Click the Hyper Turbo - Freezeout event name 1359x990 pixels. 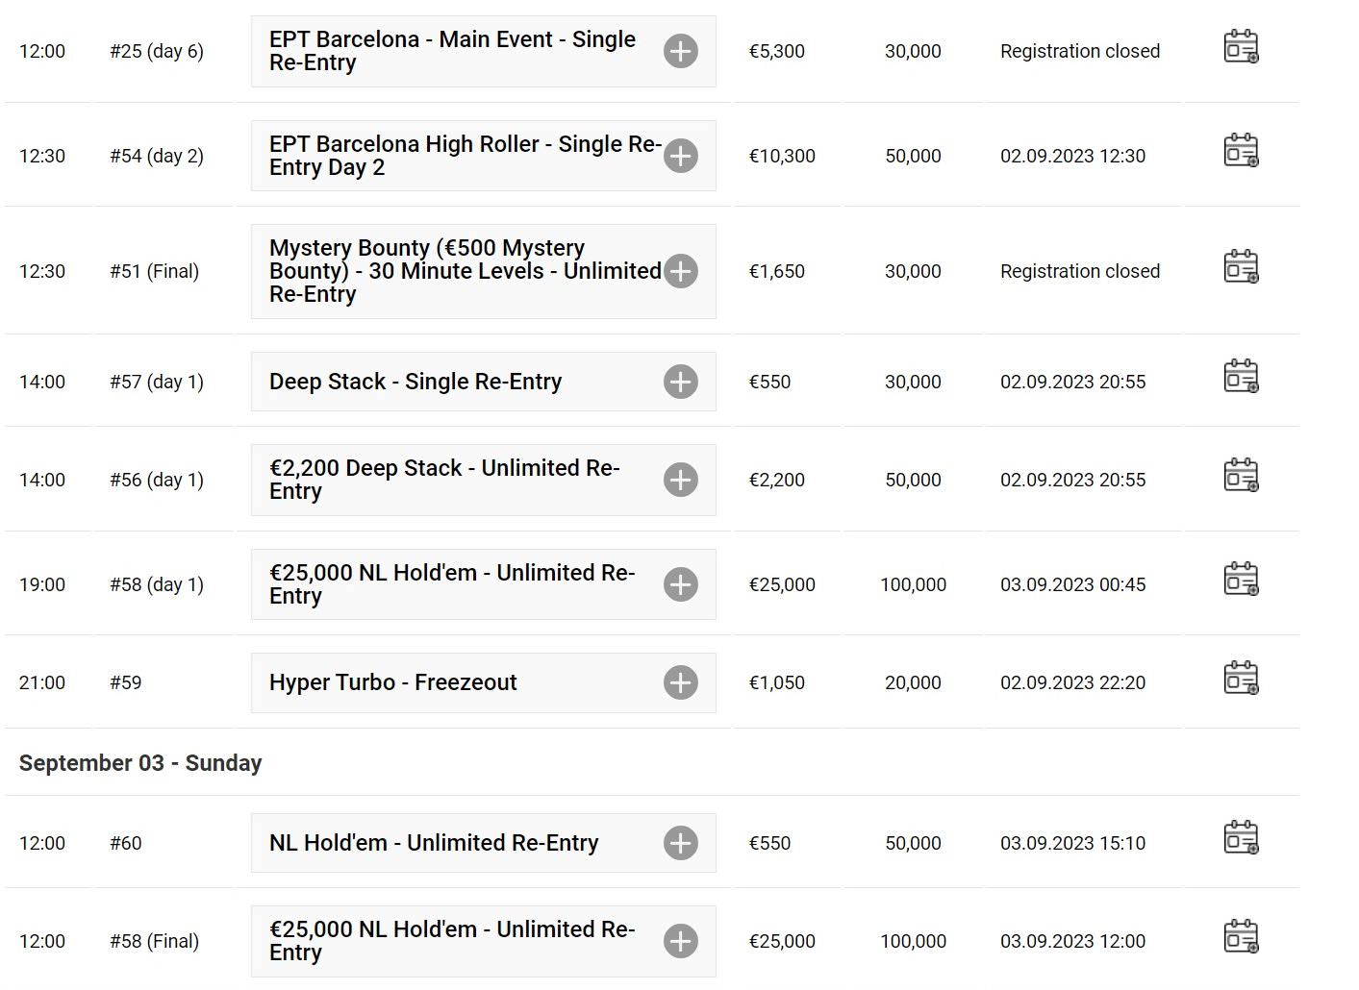(393, 682)
